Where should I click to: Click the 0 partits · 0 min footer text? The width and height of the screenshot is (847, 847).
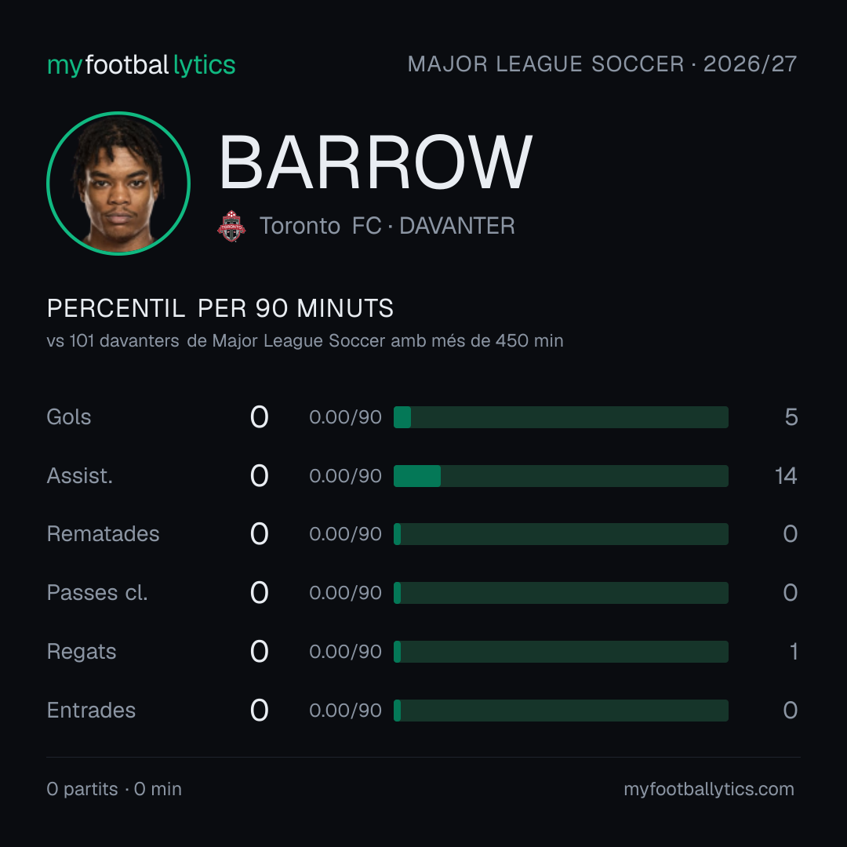pyautogui.click(x=114, y=789)
